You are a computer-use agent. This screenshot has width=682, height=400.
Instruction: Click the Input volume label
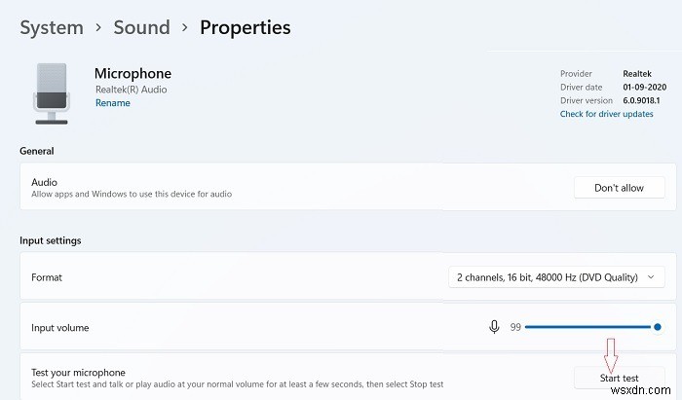pyautogui.click(x=60, y=328)
